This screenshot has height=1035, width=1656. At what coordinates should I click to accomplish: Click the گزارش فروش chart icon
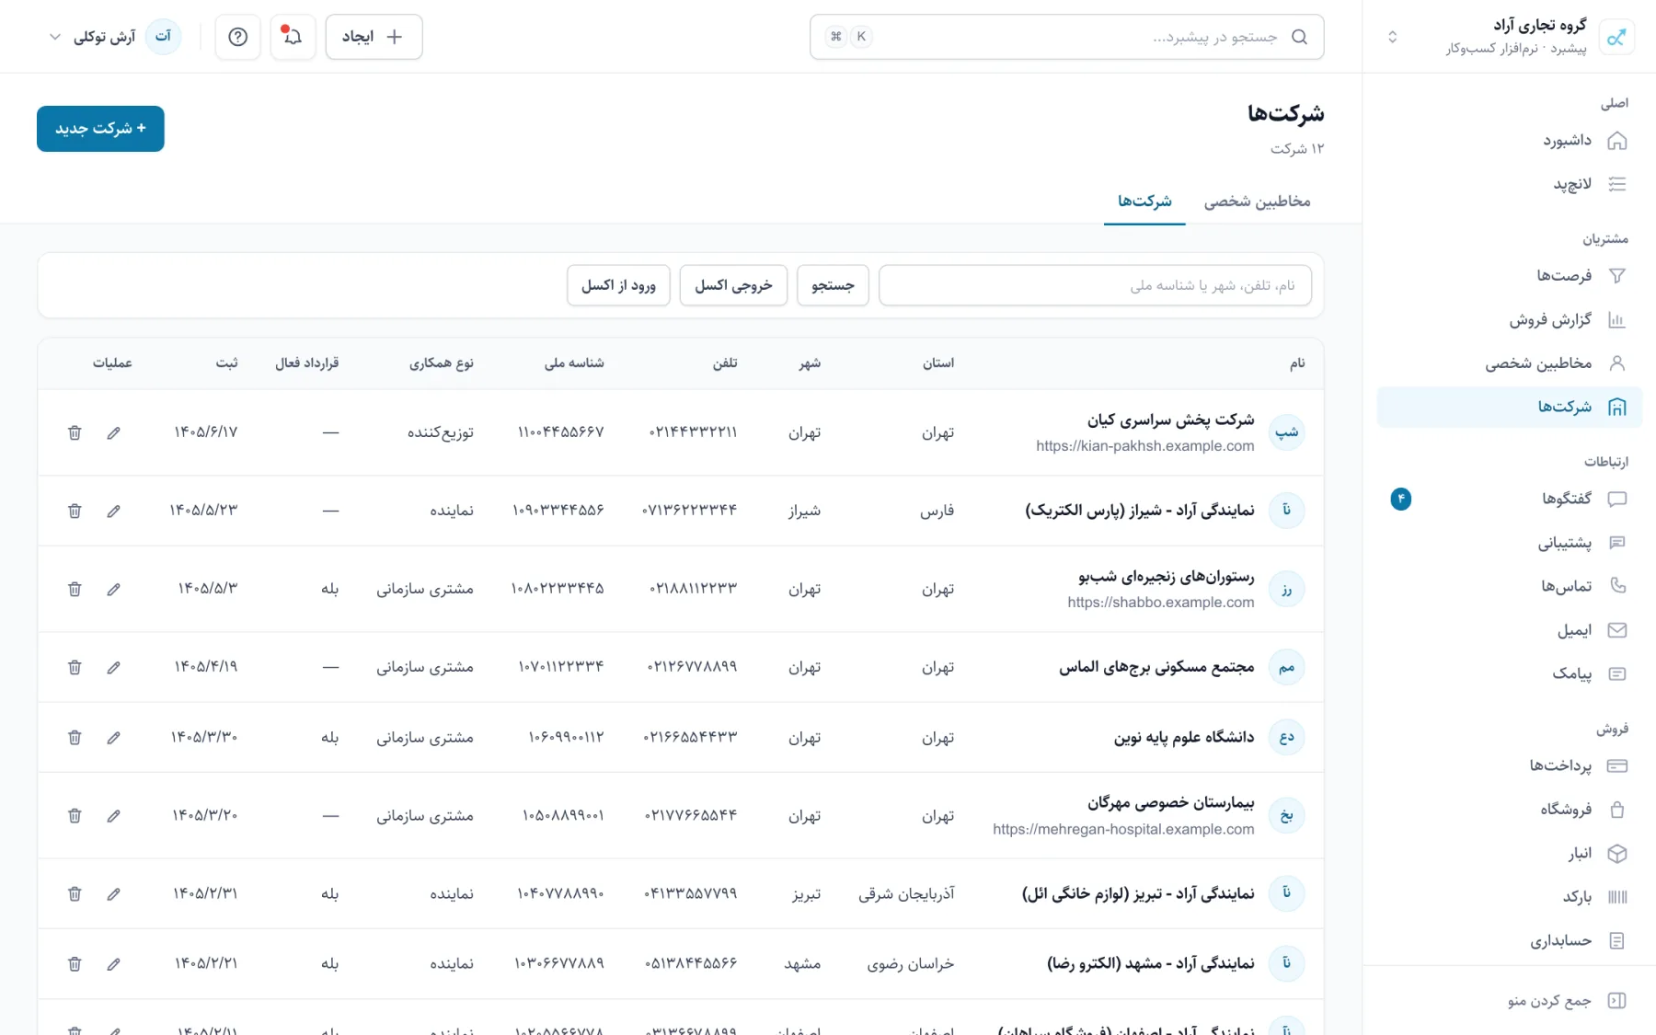click(x=1616, y=319)
